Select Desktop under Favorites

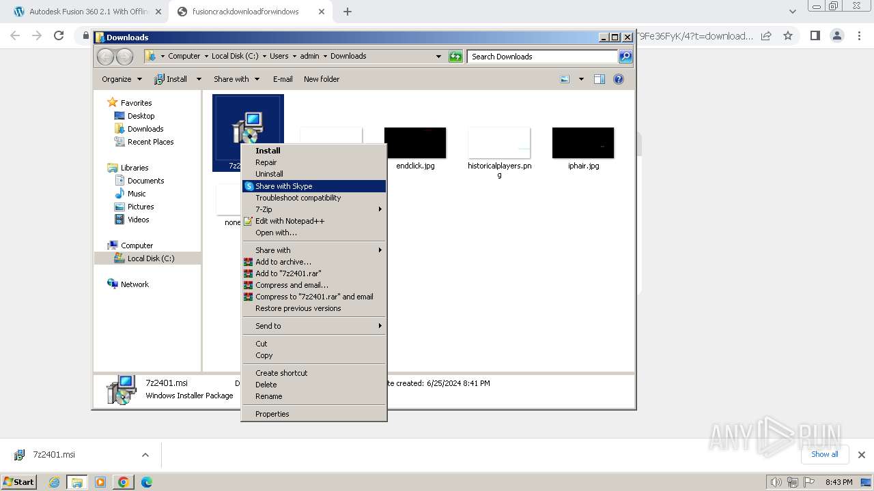pyautogui.click(x=141, y=116)
